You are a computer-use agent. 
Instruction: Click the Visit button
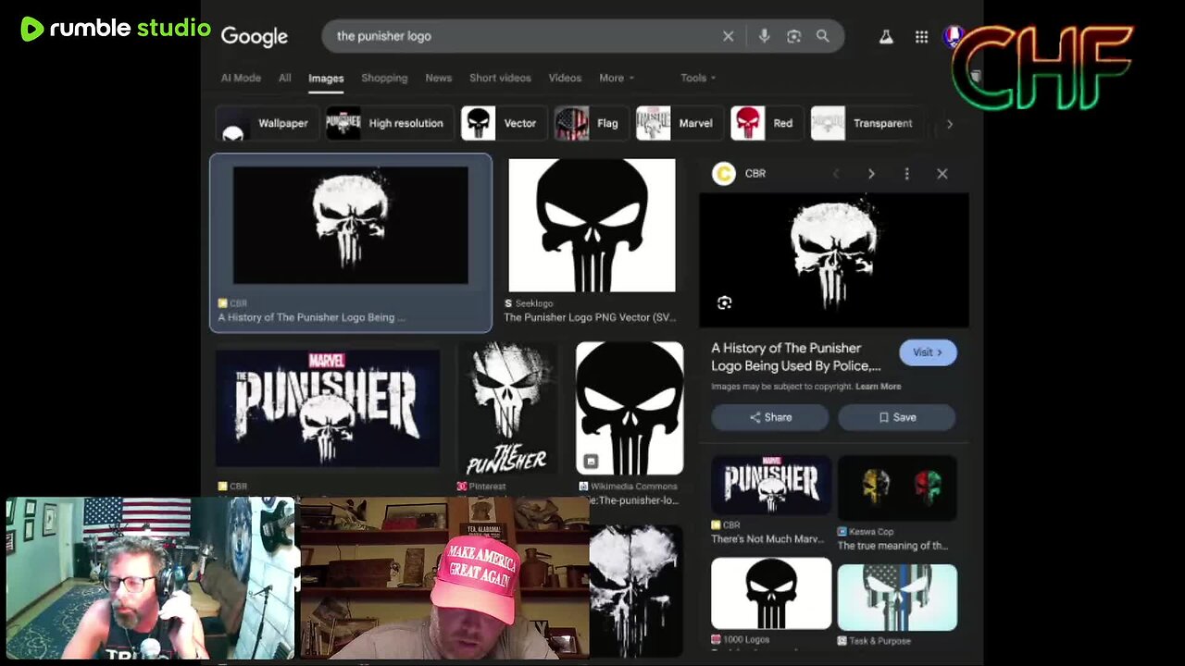click(x=928, y=352)
